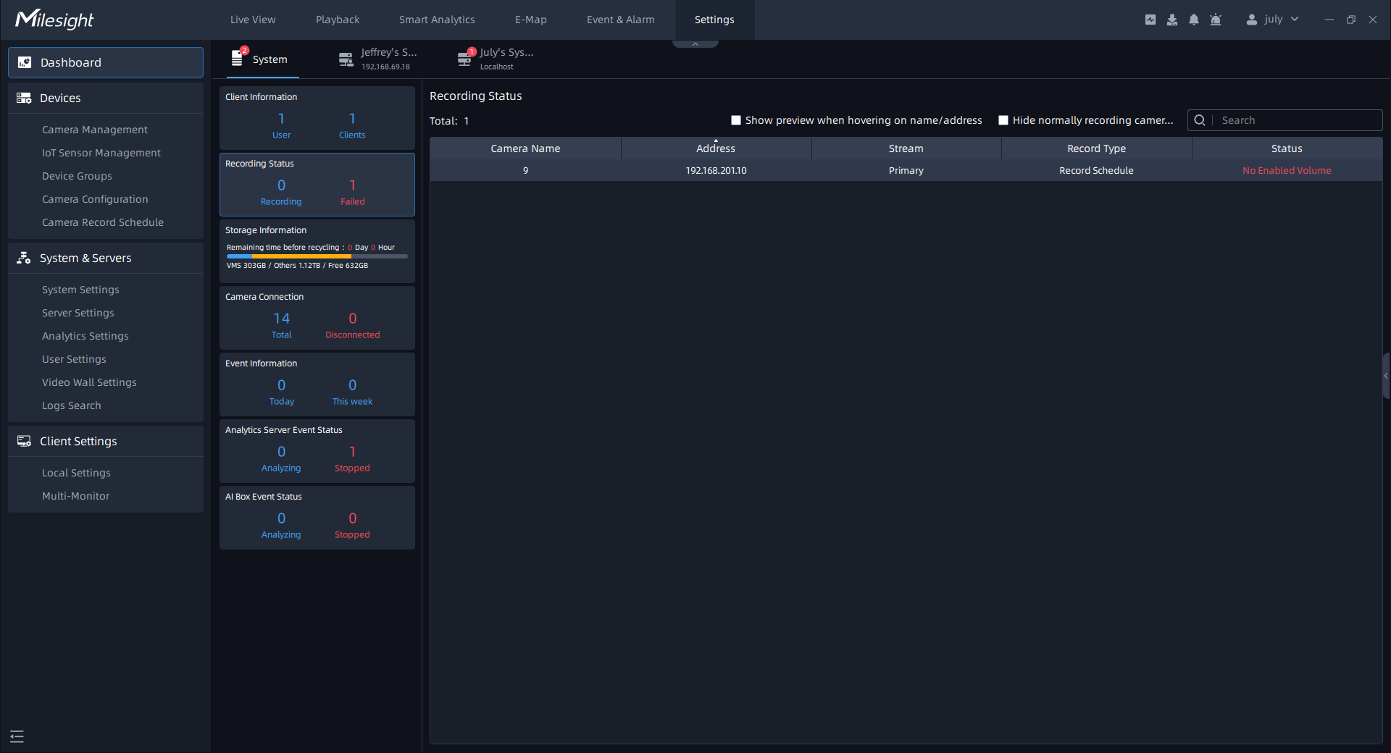Expand the right-edge side panel handle
The height and width of the screenshot is (753, 1391).
[x=1385, y=376]
